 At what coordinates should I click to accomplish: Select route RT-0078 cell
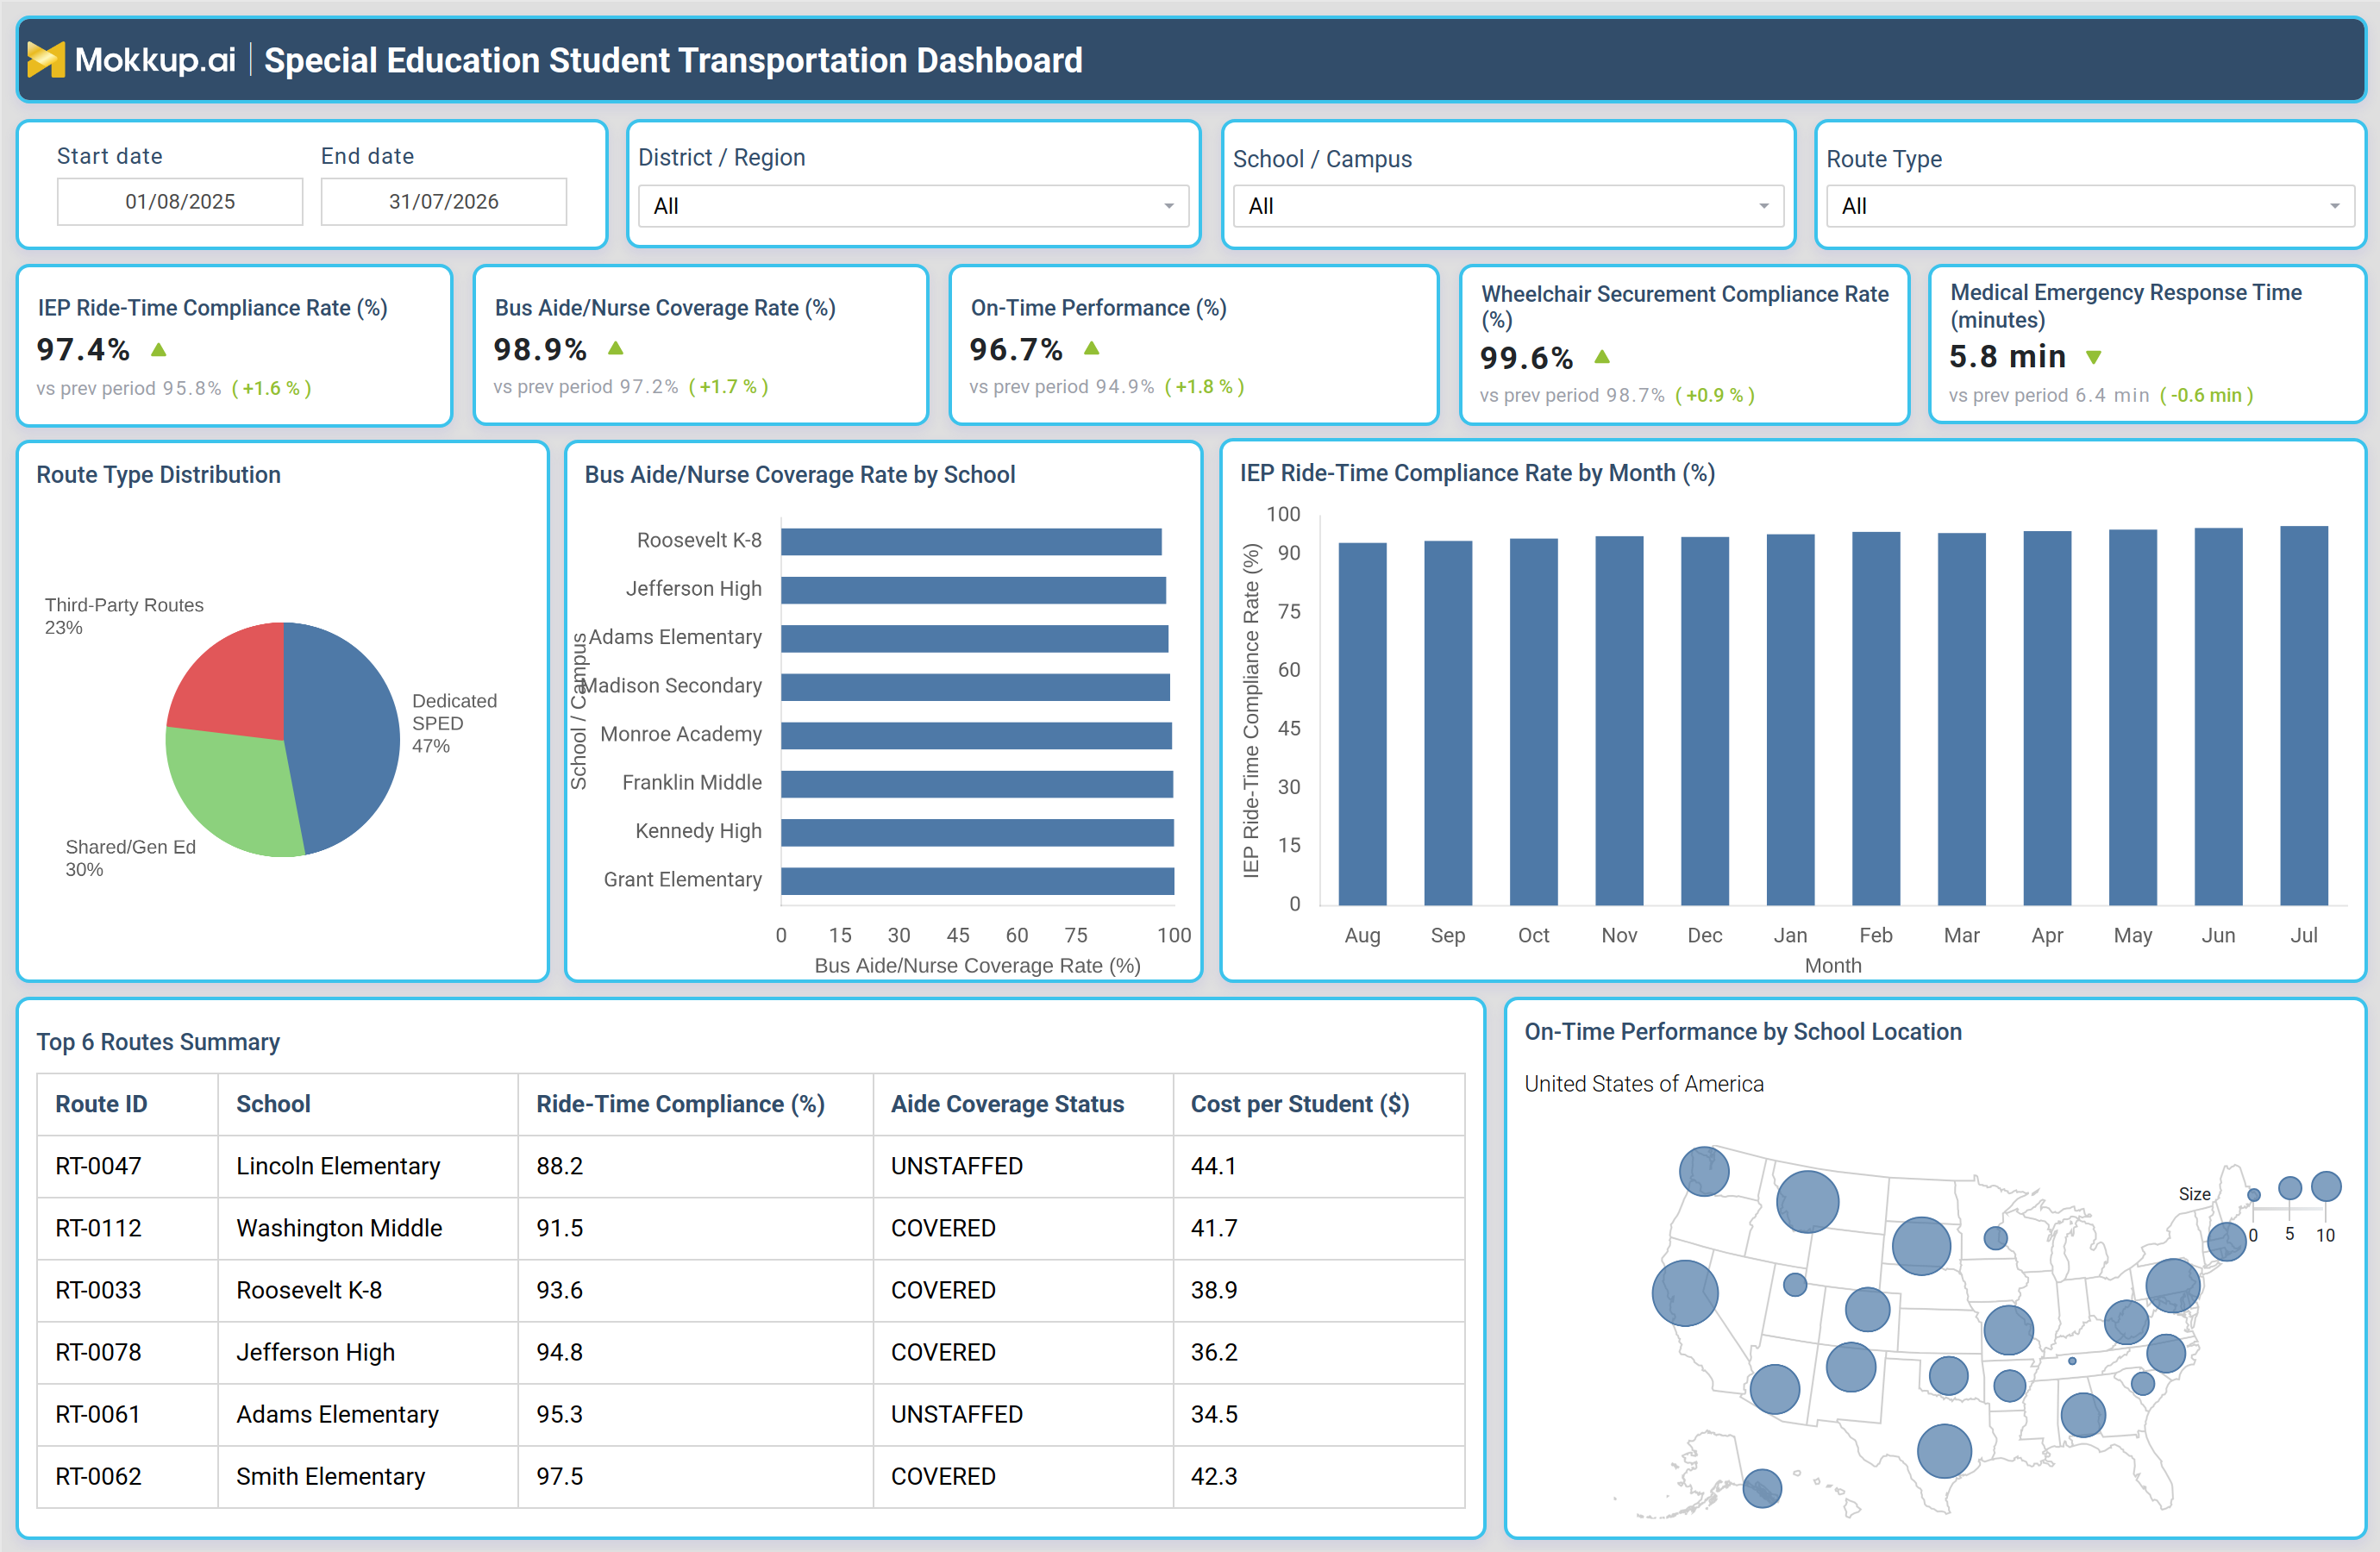[127, 1352]
